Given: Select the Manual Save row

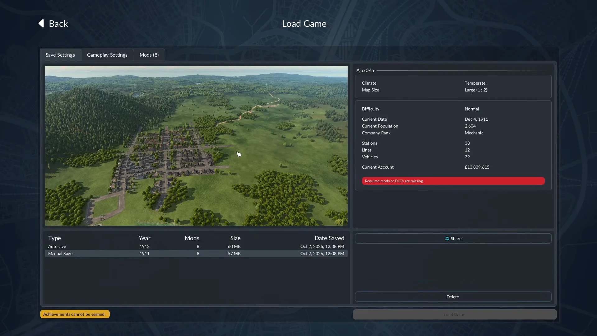Looking at the screenshot, I should [196, 254].
